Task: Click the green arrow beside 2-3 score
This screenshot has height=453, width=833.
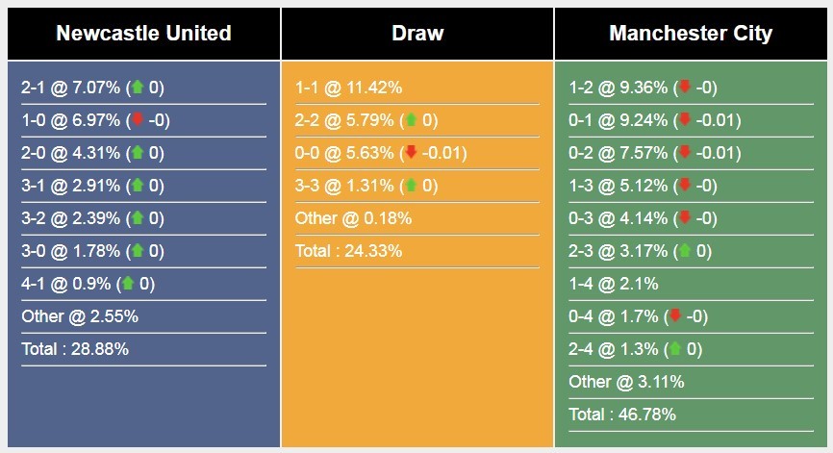Action: [x=685, y=251]
